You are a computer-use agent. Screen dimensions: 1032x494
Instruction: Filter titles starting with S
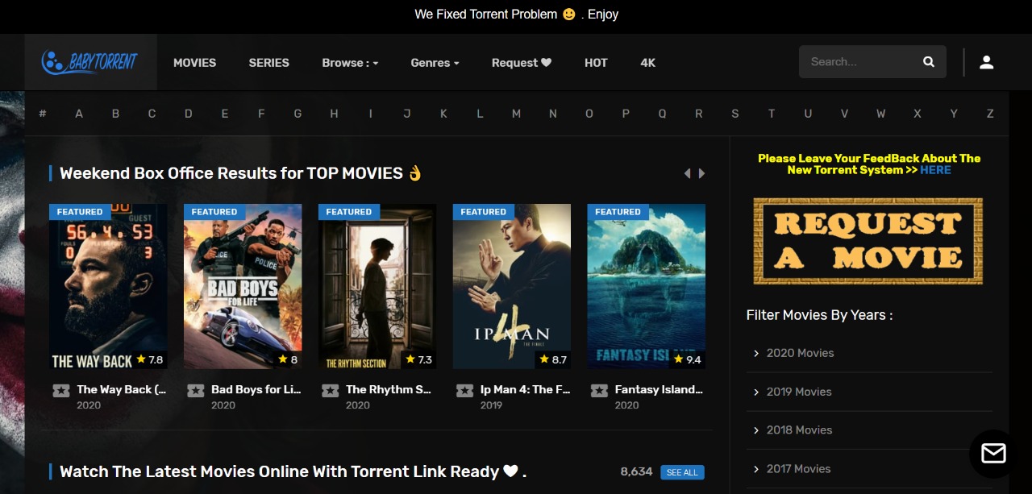[735, 114]
